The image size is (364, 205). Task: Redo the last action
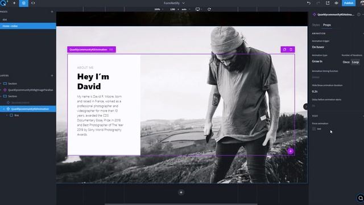pos(318,3)
